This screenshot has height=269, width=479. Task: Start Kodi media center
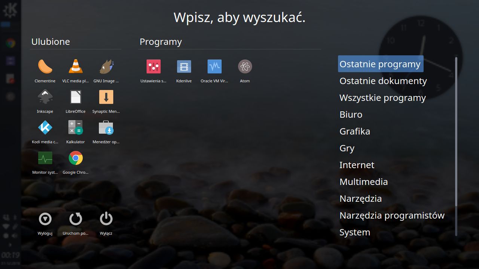click(x=45, y=127)
